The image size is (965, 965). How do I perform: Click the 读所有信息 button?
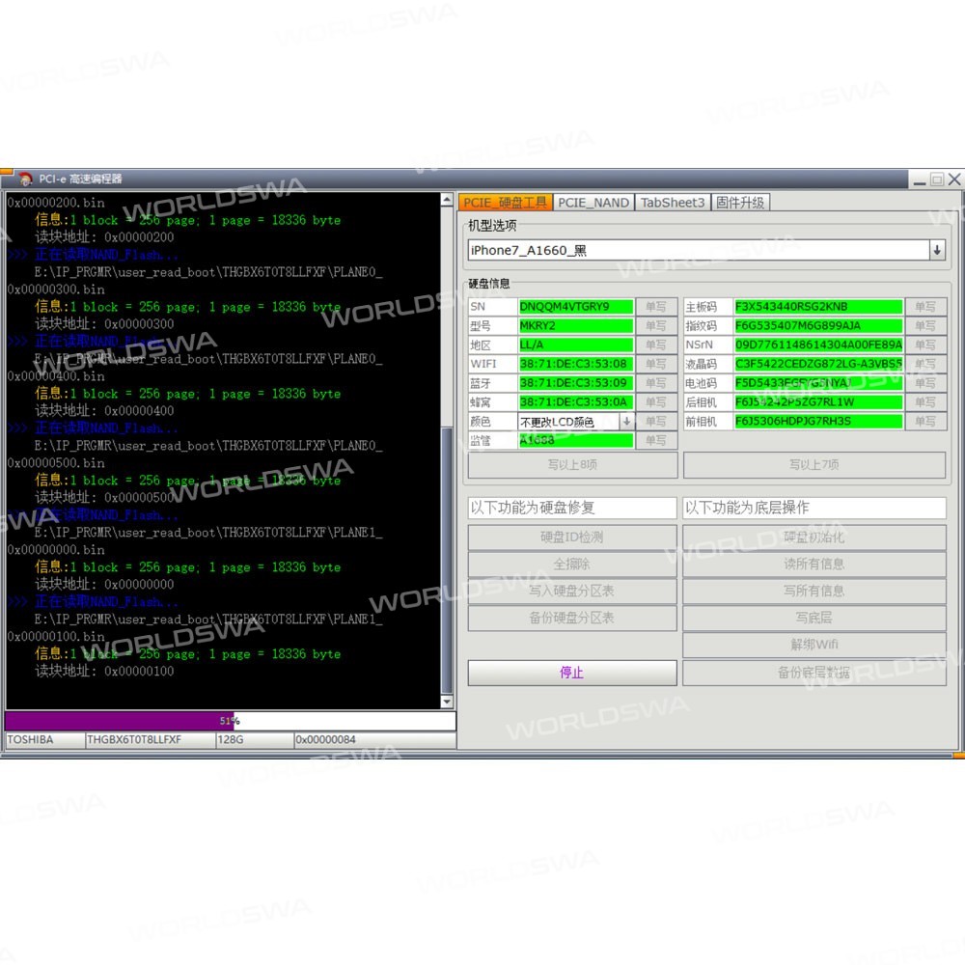(x=814, y=565)
